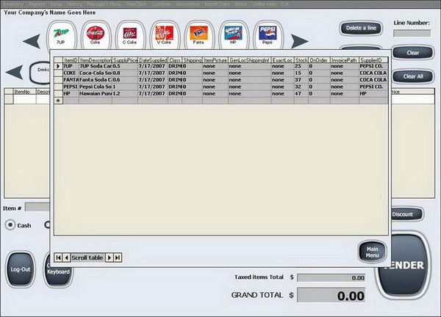Screen dimensions: 441x317
Task: Select the PEPSI ItemID cell
Action: [71, 87]
